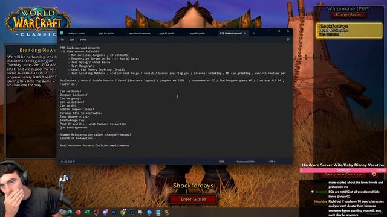Launch Edge browser from taskbar
Viewport: 387px width, 217px height.
70,212
